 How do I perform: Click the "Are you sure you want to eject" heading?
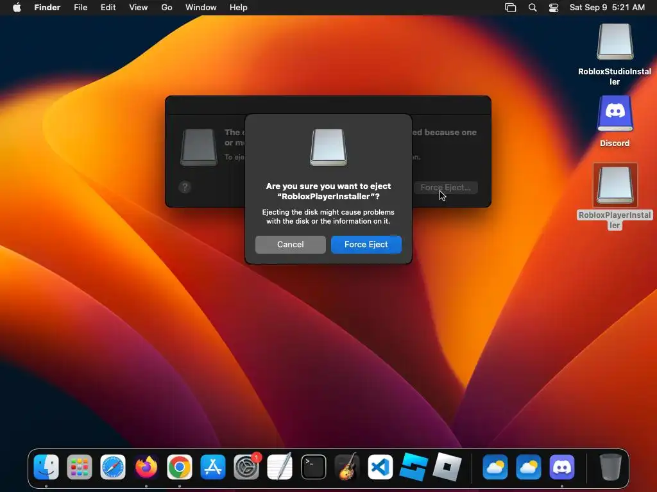pyautogui.click(x=328, y=191)
